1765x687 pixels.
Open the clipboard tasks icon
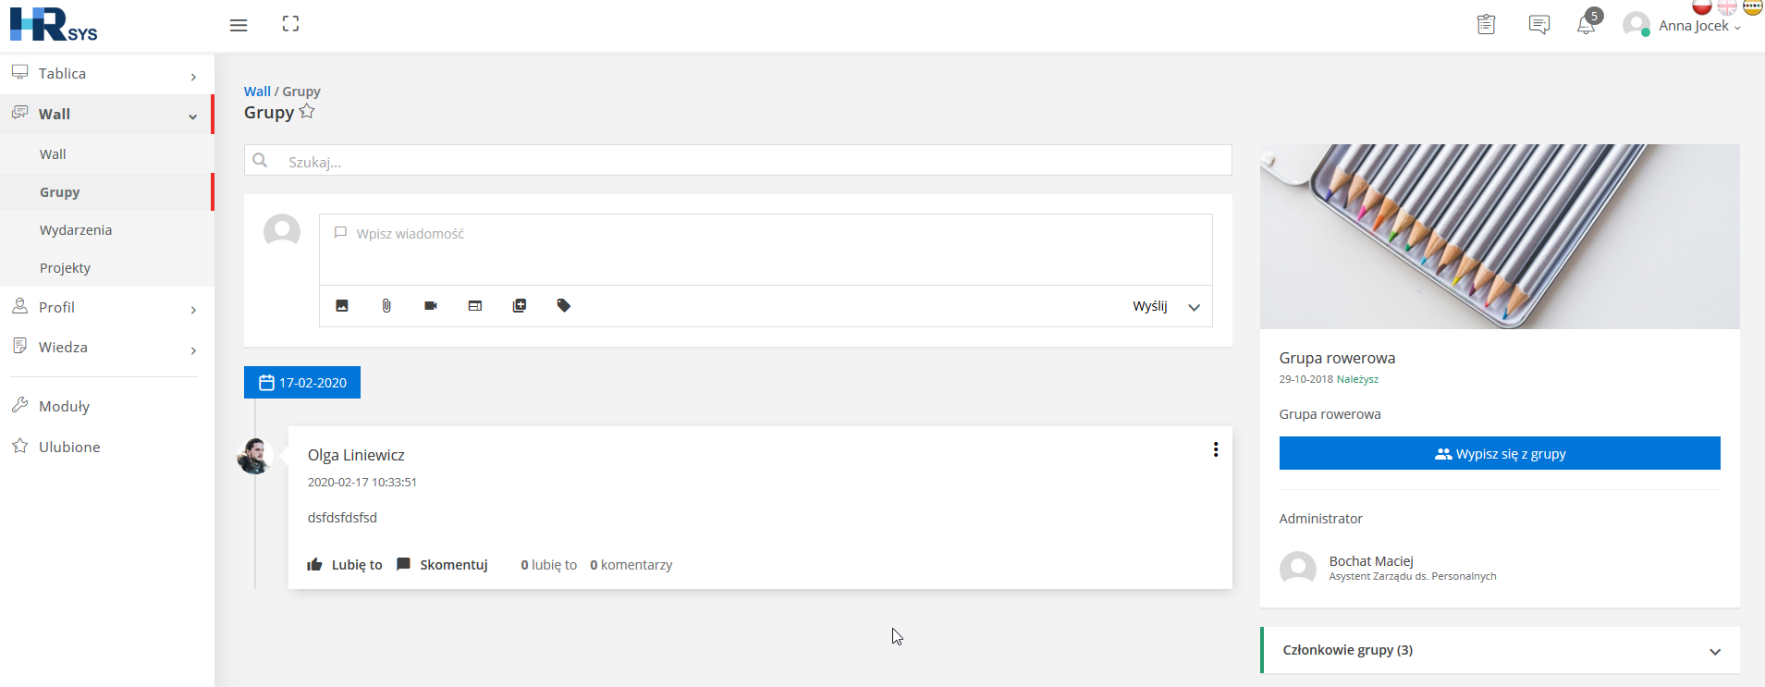tap(1486, 25)
